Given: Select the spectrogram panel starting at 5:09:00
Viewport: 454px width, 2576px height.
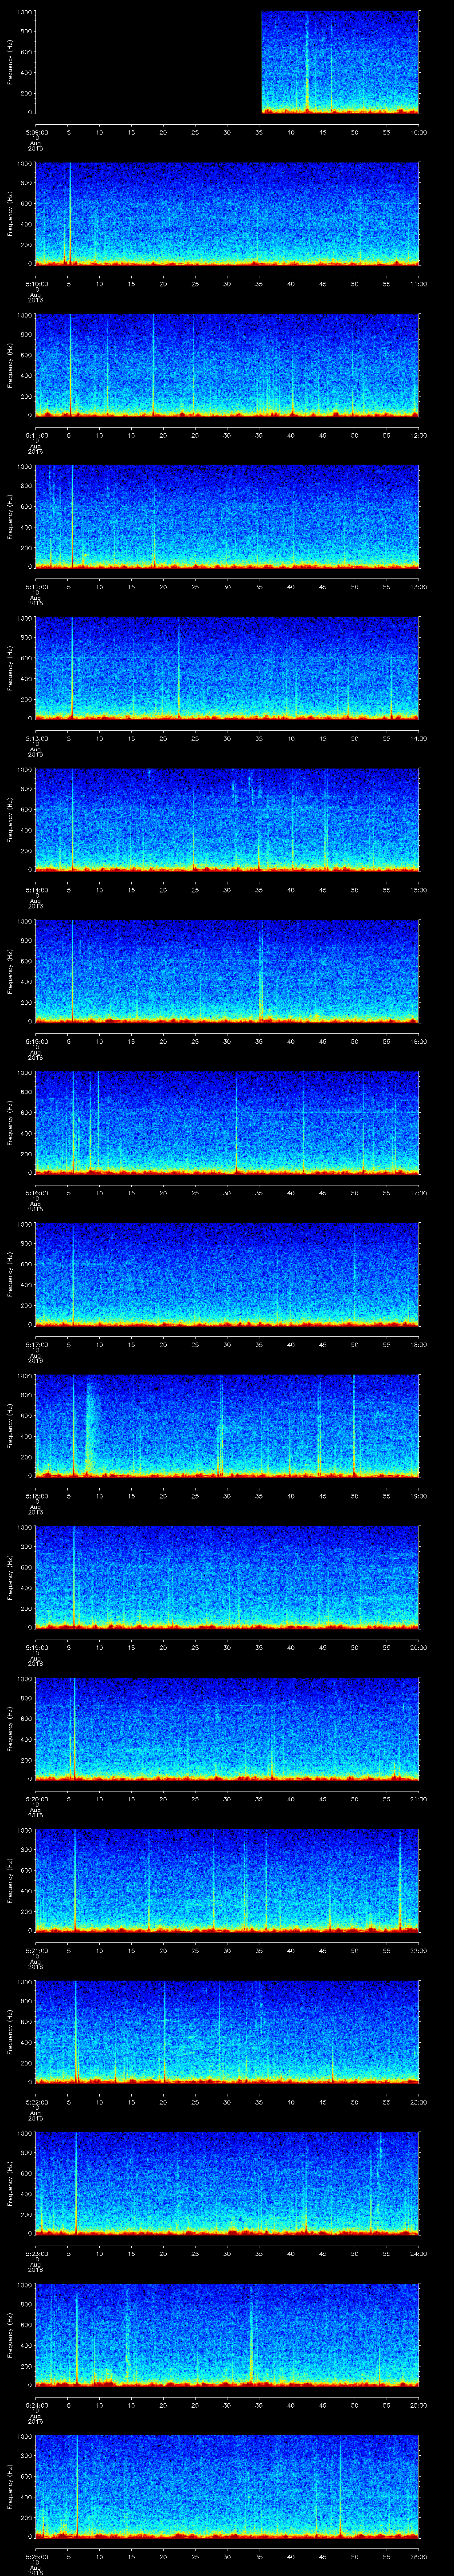Looking at the screenshot, I should point(227,62).
